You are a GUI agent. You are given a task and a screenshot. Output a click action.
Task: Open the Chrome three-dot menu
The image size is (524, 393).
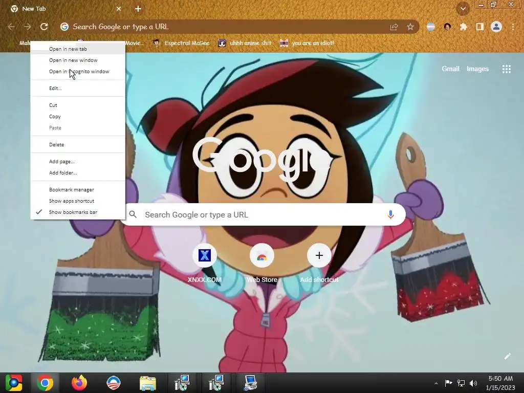[513, 27]
